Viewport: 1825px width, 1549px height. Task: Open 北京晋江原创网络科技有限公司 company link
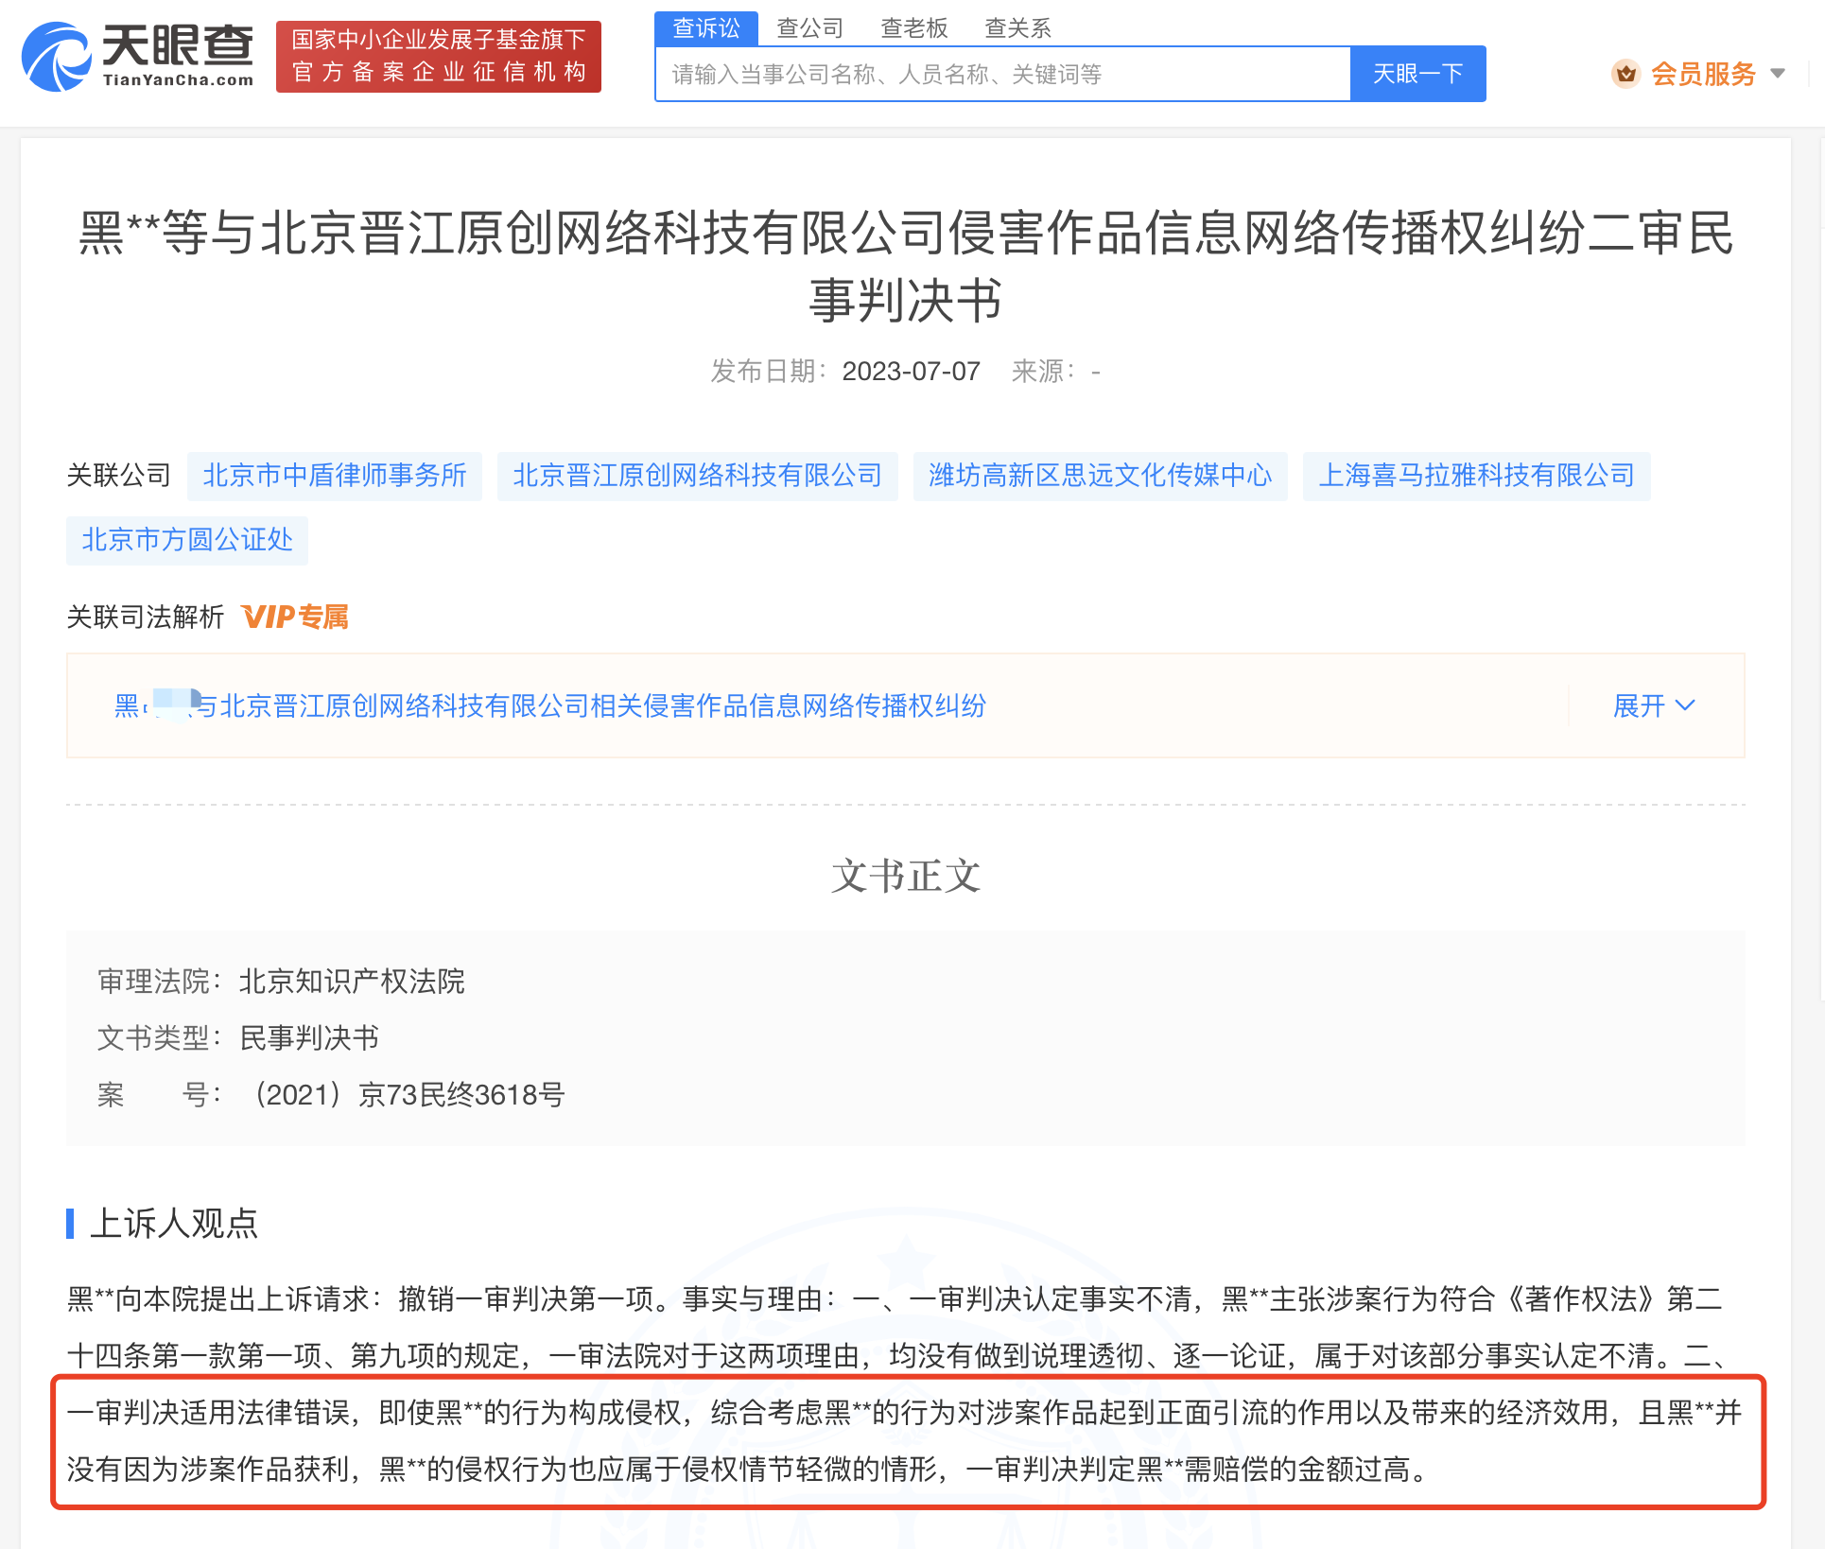coord(697,477)
